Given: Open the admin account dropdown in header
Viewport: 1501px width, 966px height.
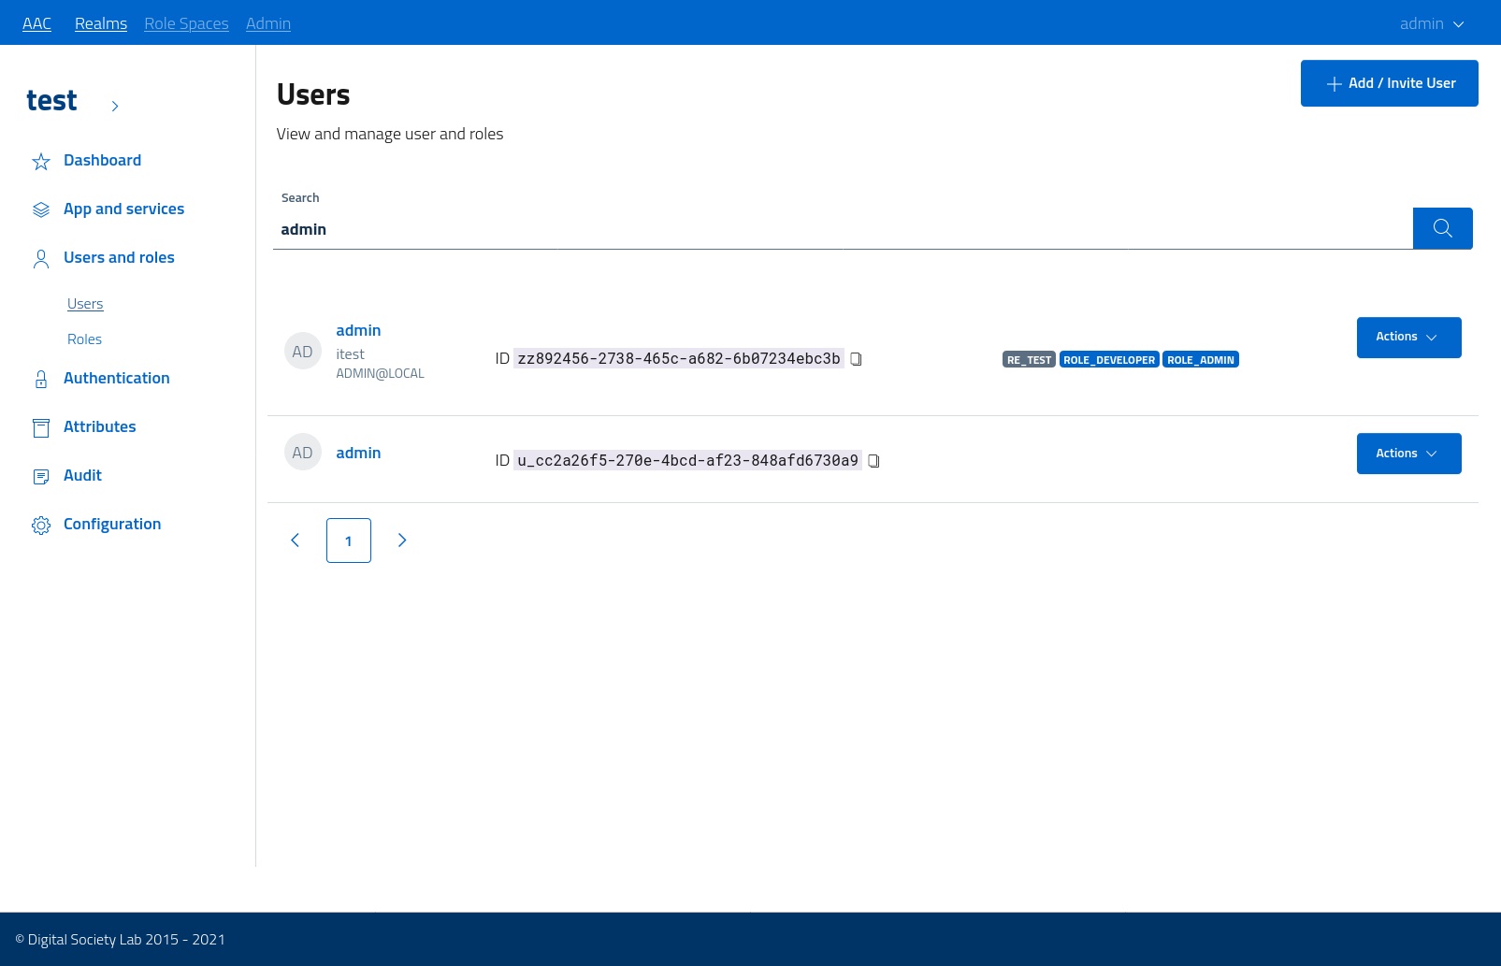Looking at the screenshot, I should coord(1432,23).
